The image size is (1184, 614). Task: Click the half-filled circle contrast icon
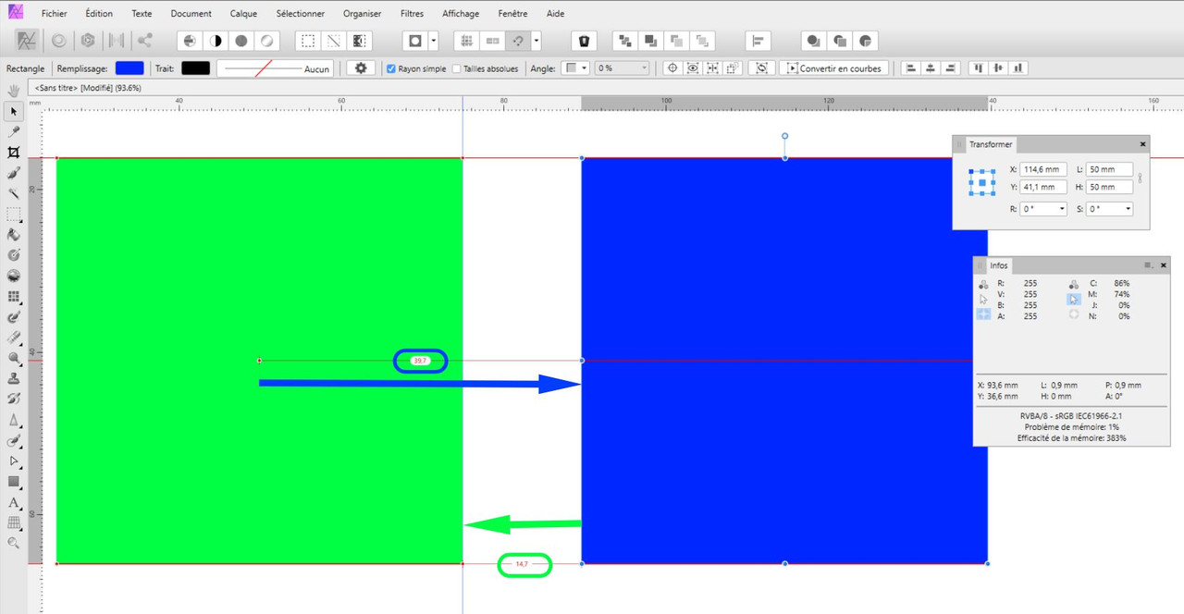click(215, 41)
